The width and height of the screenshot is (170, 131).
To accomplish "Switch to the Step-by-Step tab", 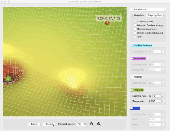I will (x=155, y=15).
